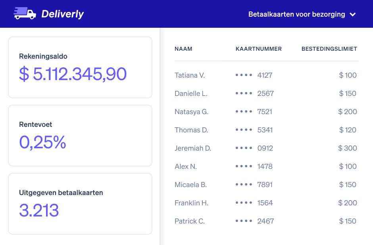Viewport: 373px width, 245px height.
Task: Choose the Micaela B. row
Action: point(266,185)
